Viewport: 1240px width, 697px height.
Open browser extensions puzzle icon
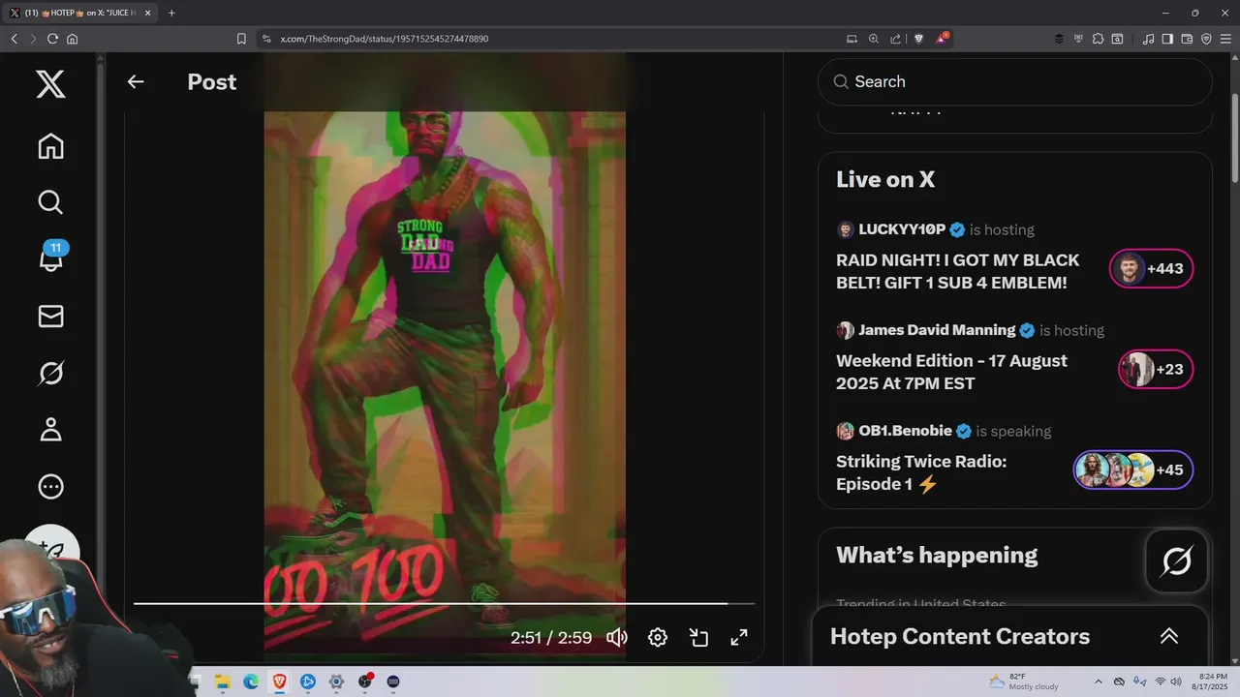point(1098,39)
